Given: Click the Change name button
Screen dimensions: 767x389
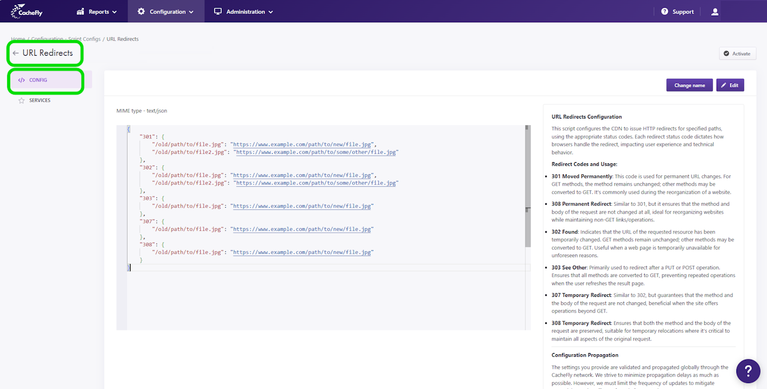Looking at the screenshot, I should coord(689,85).
